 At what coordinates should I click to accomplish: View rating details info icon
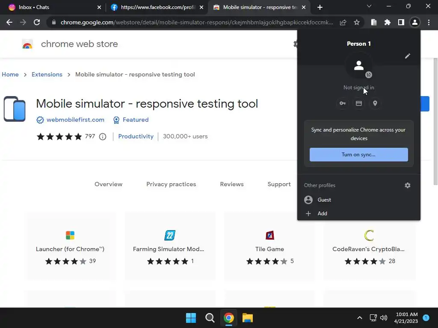pyautogui.click(x=103, y=137)
